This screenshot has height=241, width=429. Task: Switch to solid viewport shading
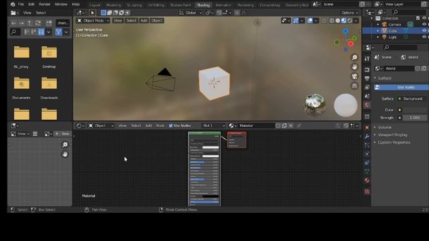[338, 21]
